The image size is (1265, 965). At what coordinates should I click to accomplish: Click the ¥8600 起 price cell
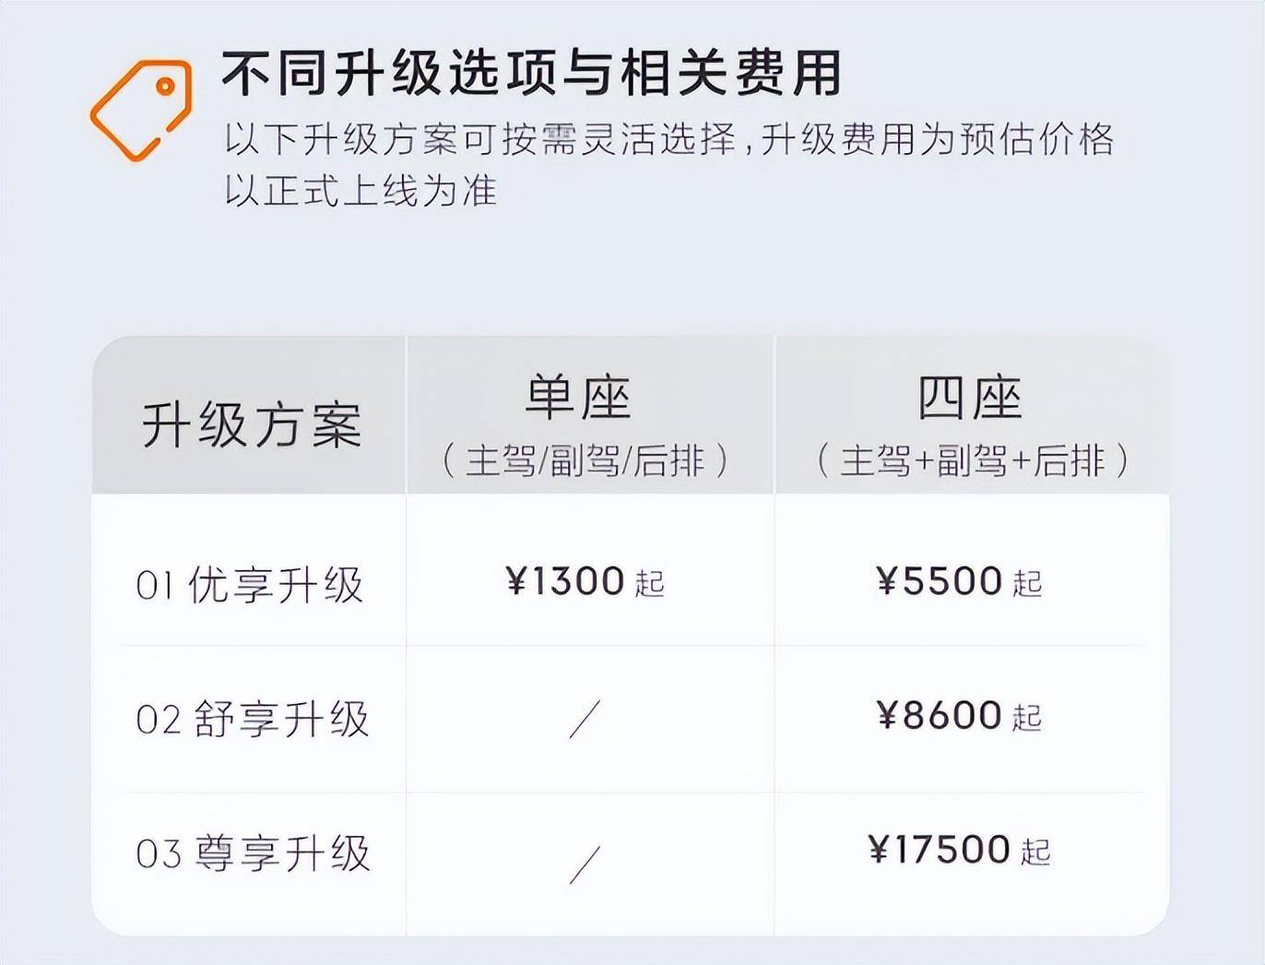point(959,715)
